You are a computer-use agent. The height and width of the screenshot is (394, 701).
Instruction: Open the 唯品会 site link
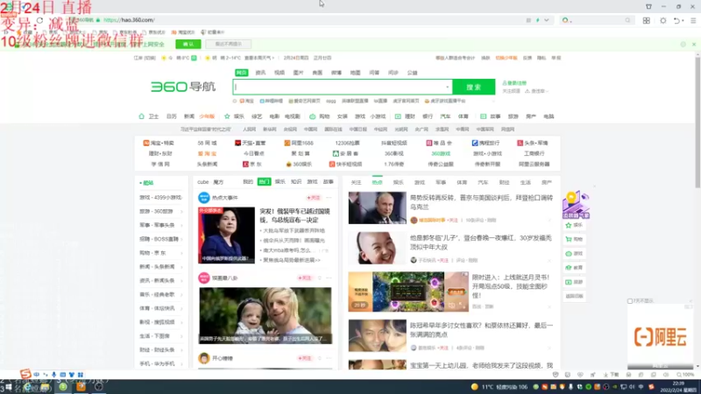(x=439, y=143)
